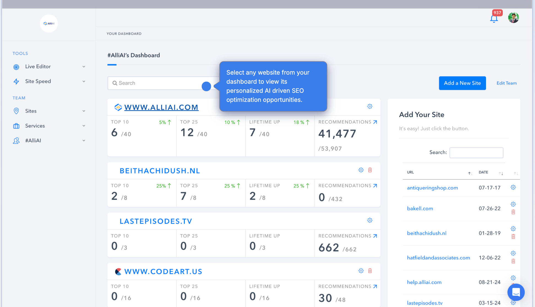Open settings gear for www.alliai.com

pyautogui.click(x=370, y=106)
